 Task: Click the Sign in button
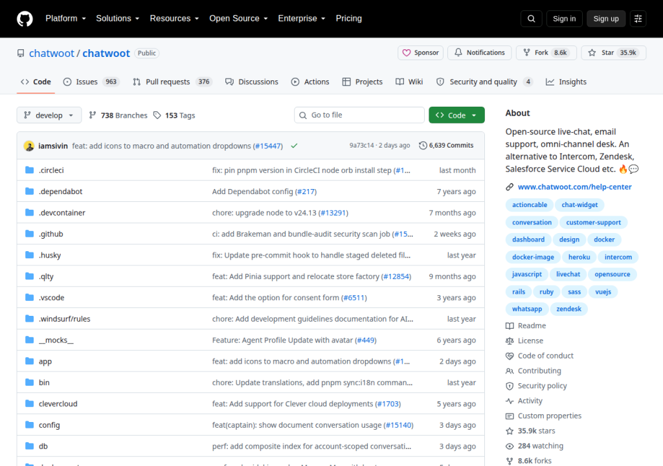click(564, 19)
